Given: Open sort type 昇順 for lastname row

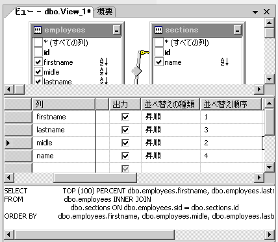Looking at the screenshot, I should coord(171,130).
